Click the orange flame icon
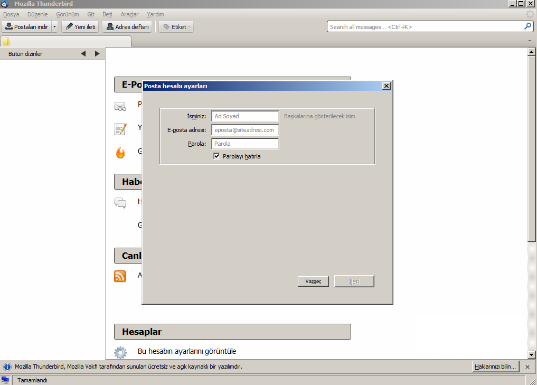 coord(120,153)
